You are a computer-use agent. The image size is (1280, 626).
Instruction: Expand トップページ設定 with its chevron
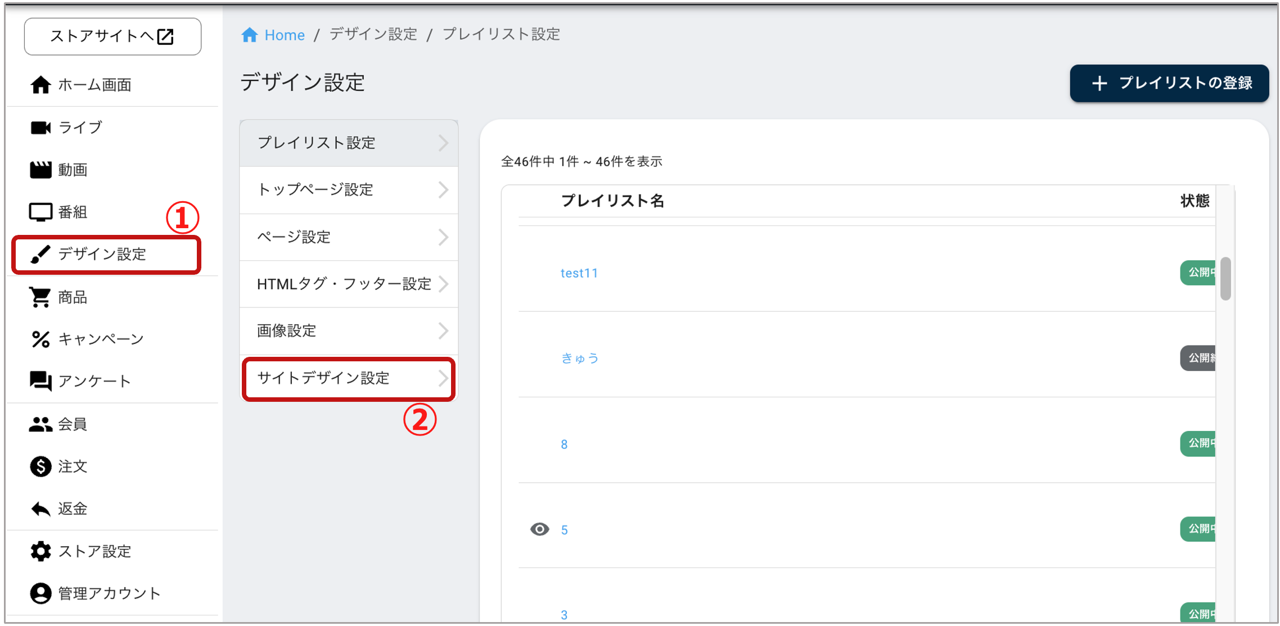coord(444,190)
